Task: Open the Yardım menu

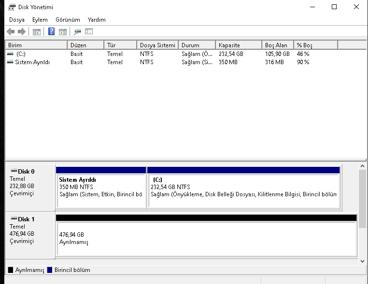Action: tap(97, 20)
